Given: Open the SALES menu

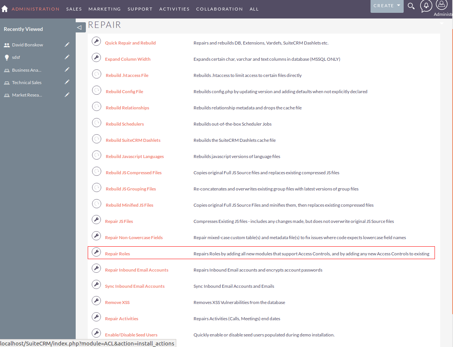Looking at the screenshot, I should click(x=74, y=9).
